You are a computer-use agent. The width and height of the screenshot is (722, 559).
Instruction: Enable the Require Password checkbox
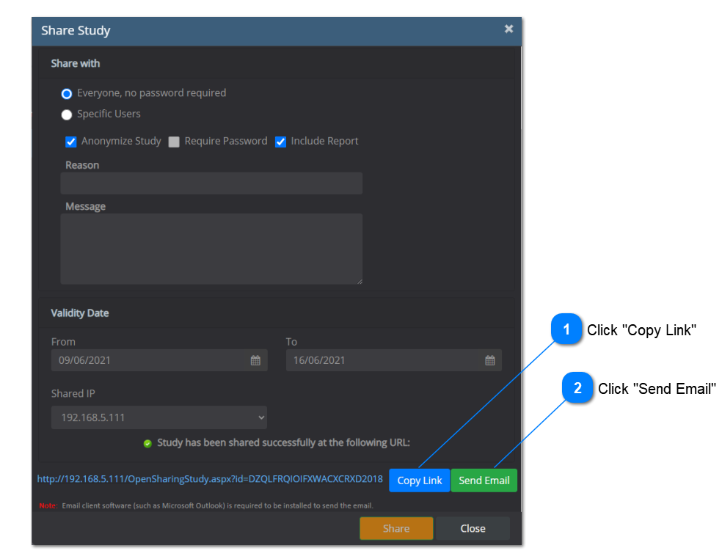[x=174, y=142]
